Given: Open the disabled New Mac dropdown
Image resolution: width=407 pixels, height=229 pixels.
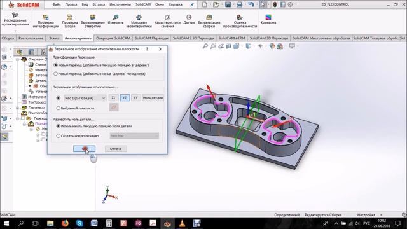Looking at the screenshot, I should click(134, 135).
